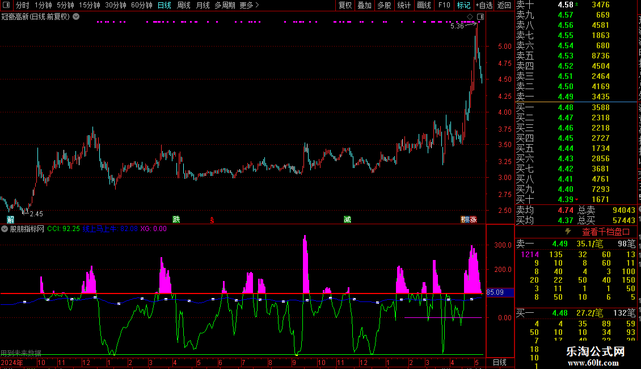
Task: Select the 买十 row at 4.39
Action: coord(576,199)
